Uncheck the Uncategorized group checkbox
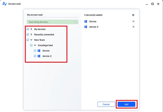Screen dimensions: 163x112 pos(31,45)
